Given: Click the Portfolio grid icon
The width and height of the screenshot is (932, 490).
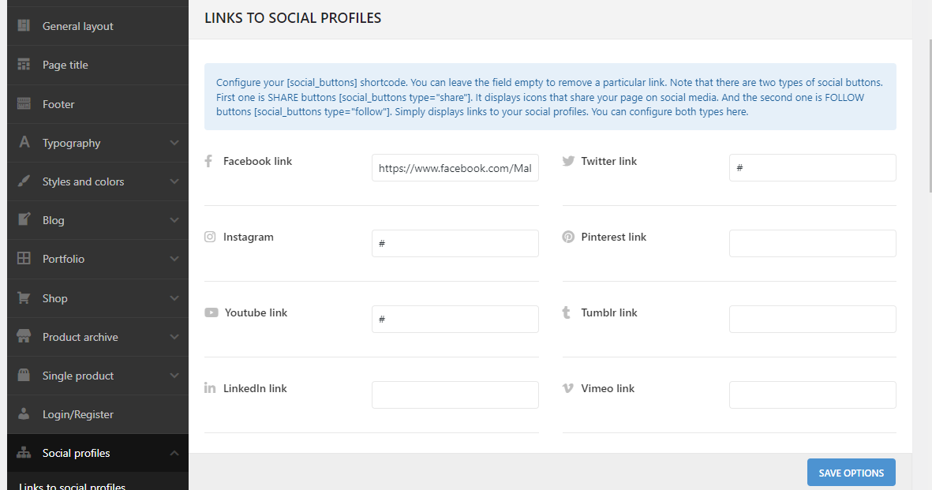Looking at the screenshot, I should pyautogui.click(x=24, y=259).
